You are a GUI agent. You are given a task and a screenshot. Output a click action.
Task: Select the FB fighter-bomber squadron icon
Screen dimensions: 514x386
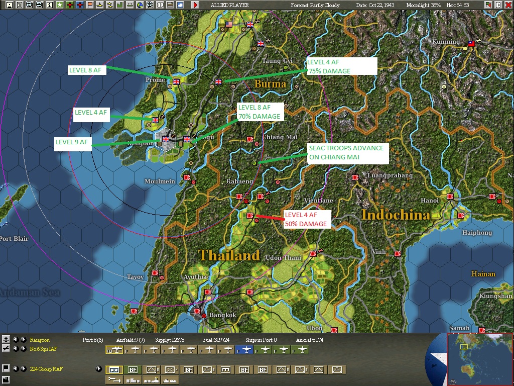click(x=114, y=350)
